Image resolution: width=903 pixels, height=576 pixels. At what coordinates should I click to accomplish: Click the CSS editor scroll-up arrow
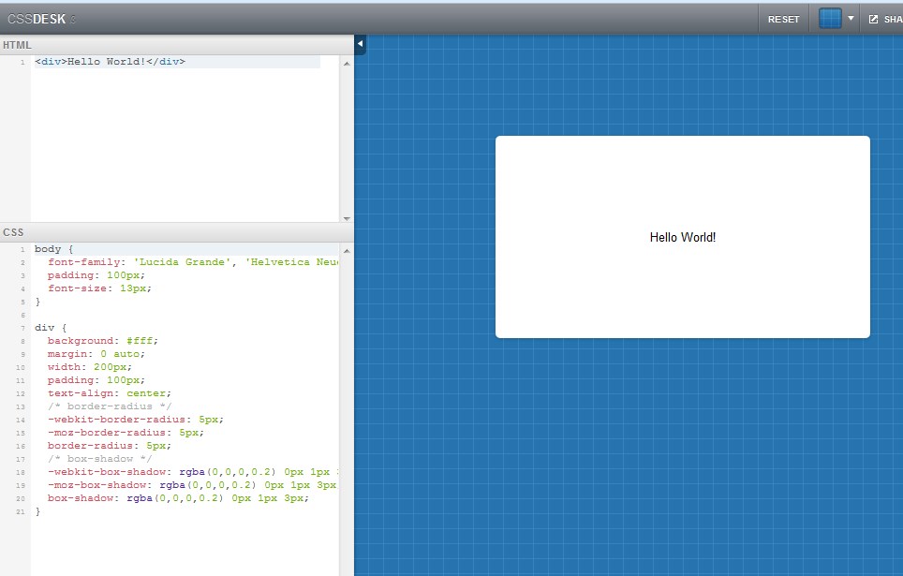pyautogui.click(x=347, y=251)
